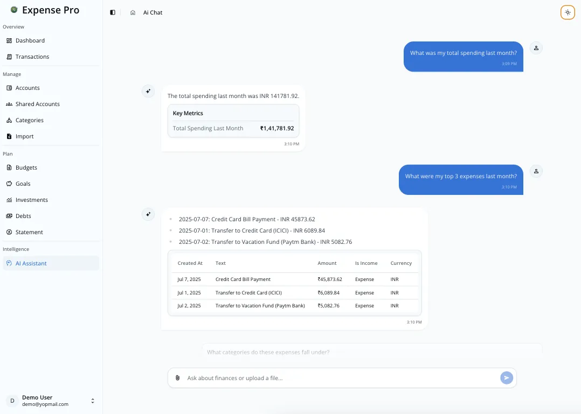Select AI Assistant in sidebar
Screen dimensions: 581x414
[x=51, y=263]
